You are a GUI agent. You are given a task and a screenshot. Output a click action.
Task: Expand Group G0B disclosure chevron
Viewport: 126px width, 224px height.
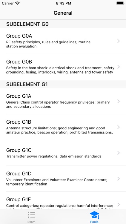point(119,67)
